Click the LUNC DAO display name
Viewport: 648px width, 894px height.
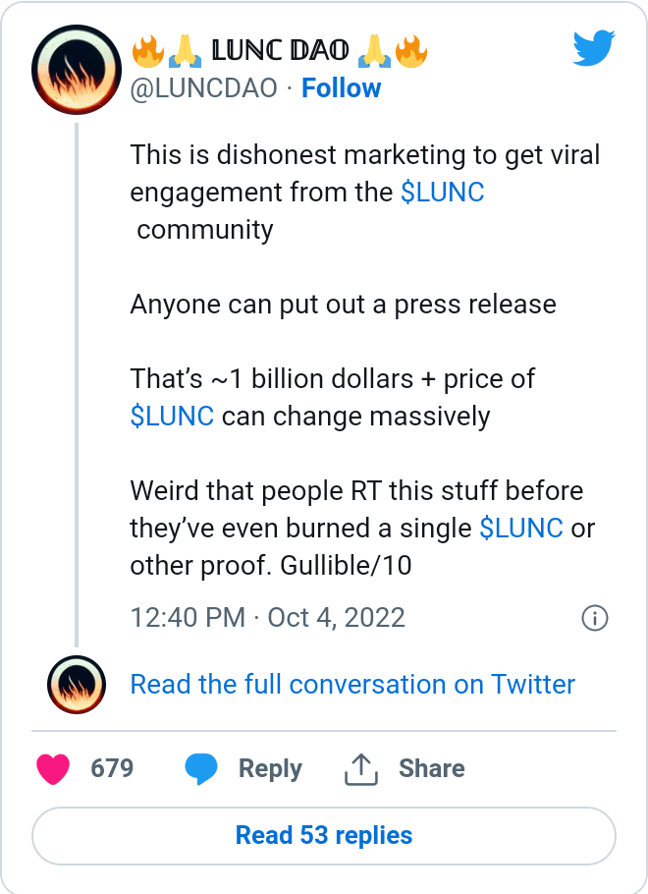(x=280, y=51)
